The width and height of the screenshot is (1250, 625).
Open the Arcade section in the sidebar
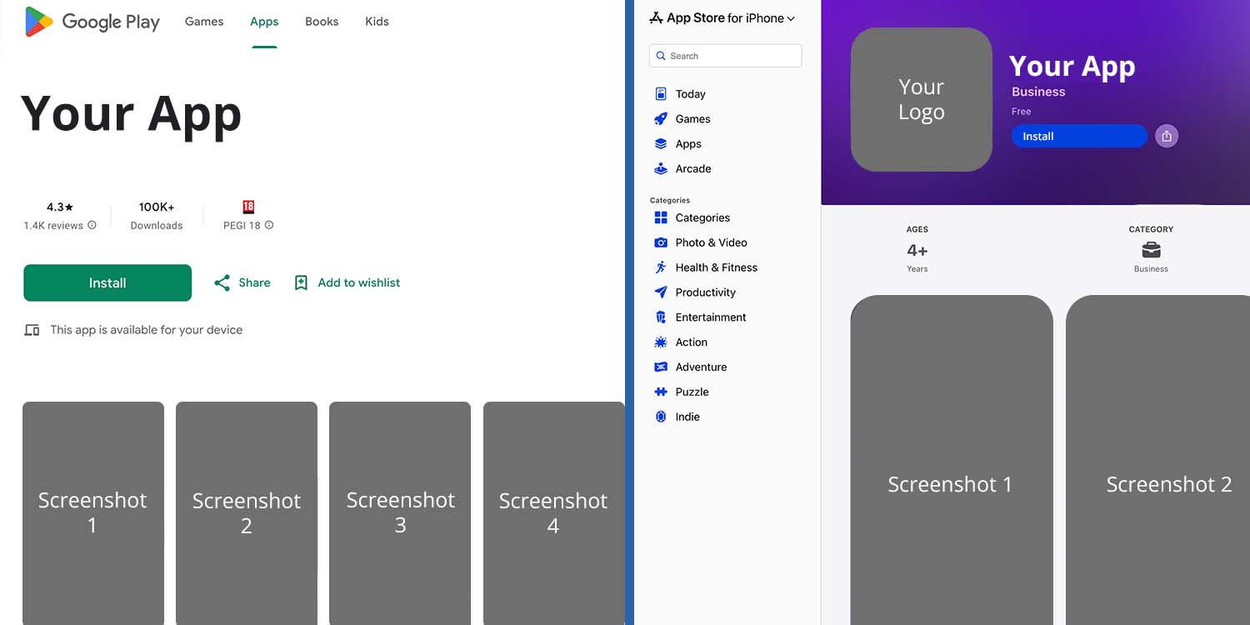691,168
